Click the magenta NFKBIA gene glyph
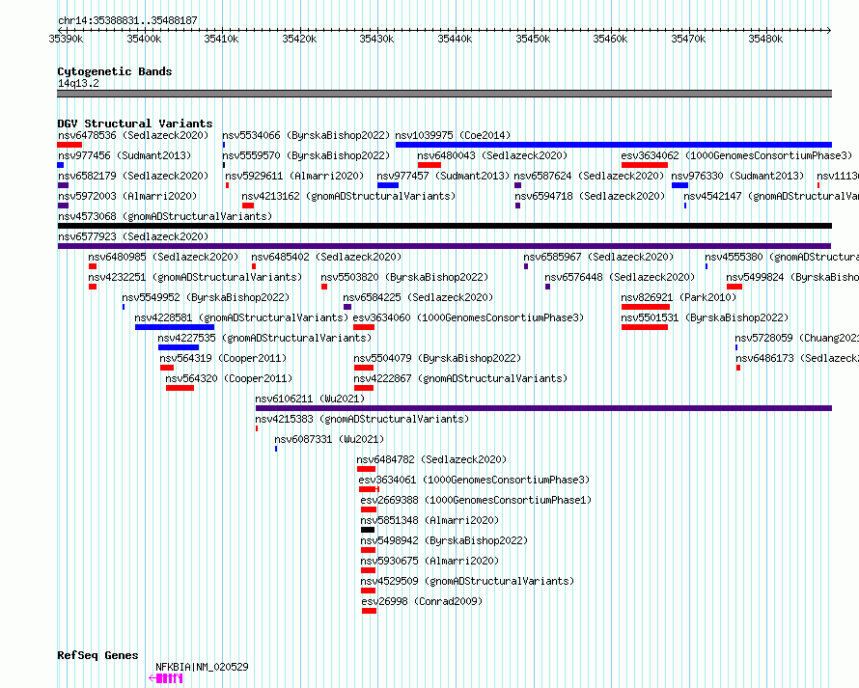The width and height of the screenshot is (859, 688). point(166,678)
